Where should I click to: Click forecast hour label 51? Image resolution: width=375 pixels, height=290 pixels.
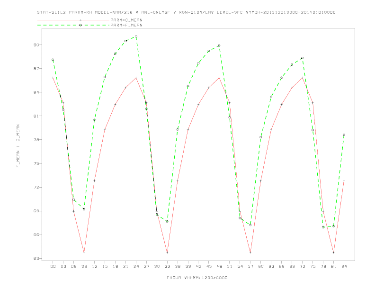coord(230,266)
